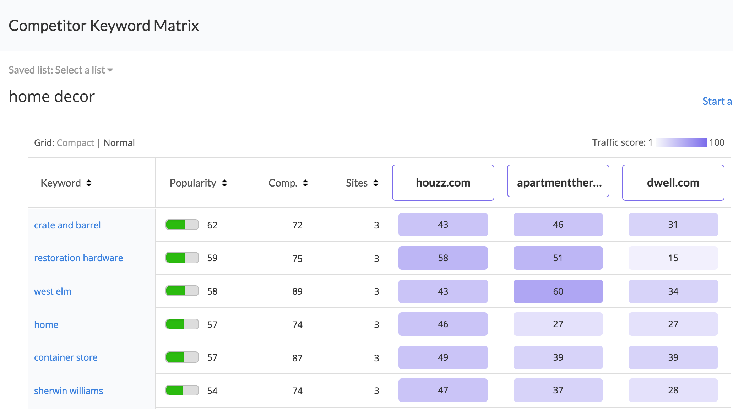Click the apartmentther... column header
733x409 pixels.
click(x=558, y=181)
